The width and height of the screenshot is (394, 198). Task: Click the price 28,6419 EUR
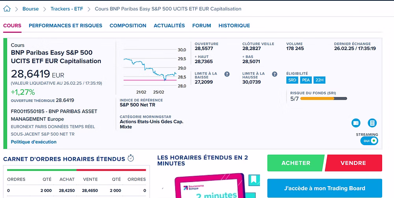coord(38,74)
